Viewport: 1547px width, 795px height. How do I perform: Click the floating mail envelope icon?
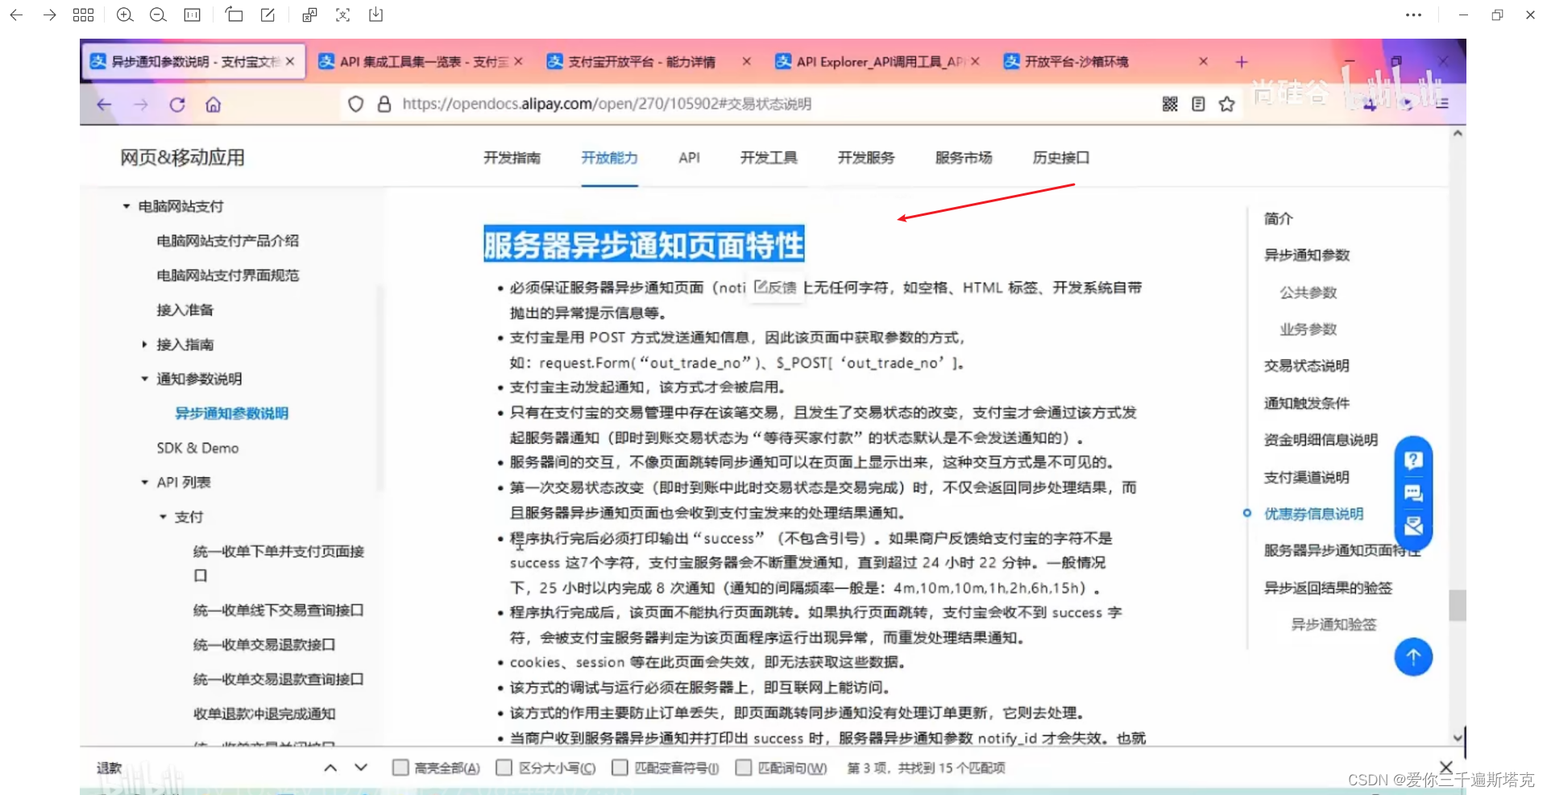coord(1413,527)
